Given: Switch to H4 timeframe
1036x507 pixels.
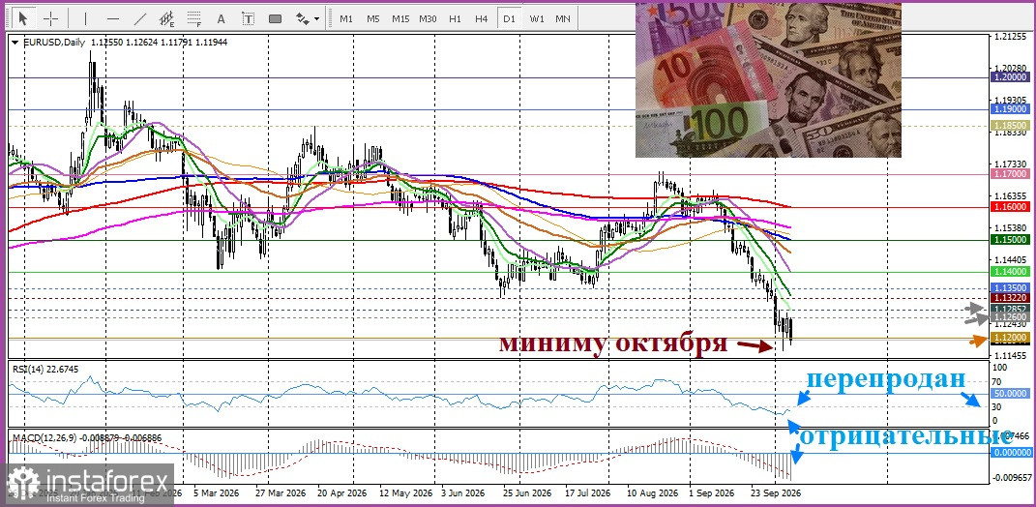Looking at the screenshot, I should point(481,18).
